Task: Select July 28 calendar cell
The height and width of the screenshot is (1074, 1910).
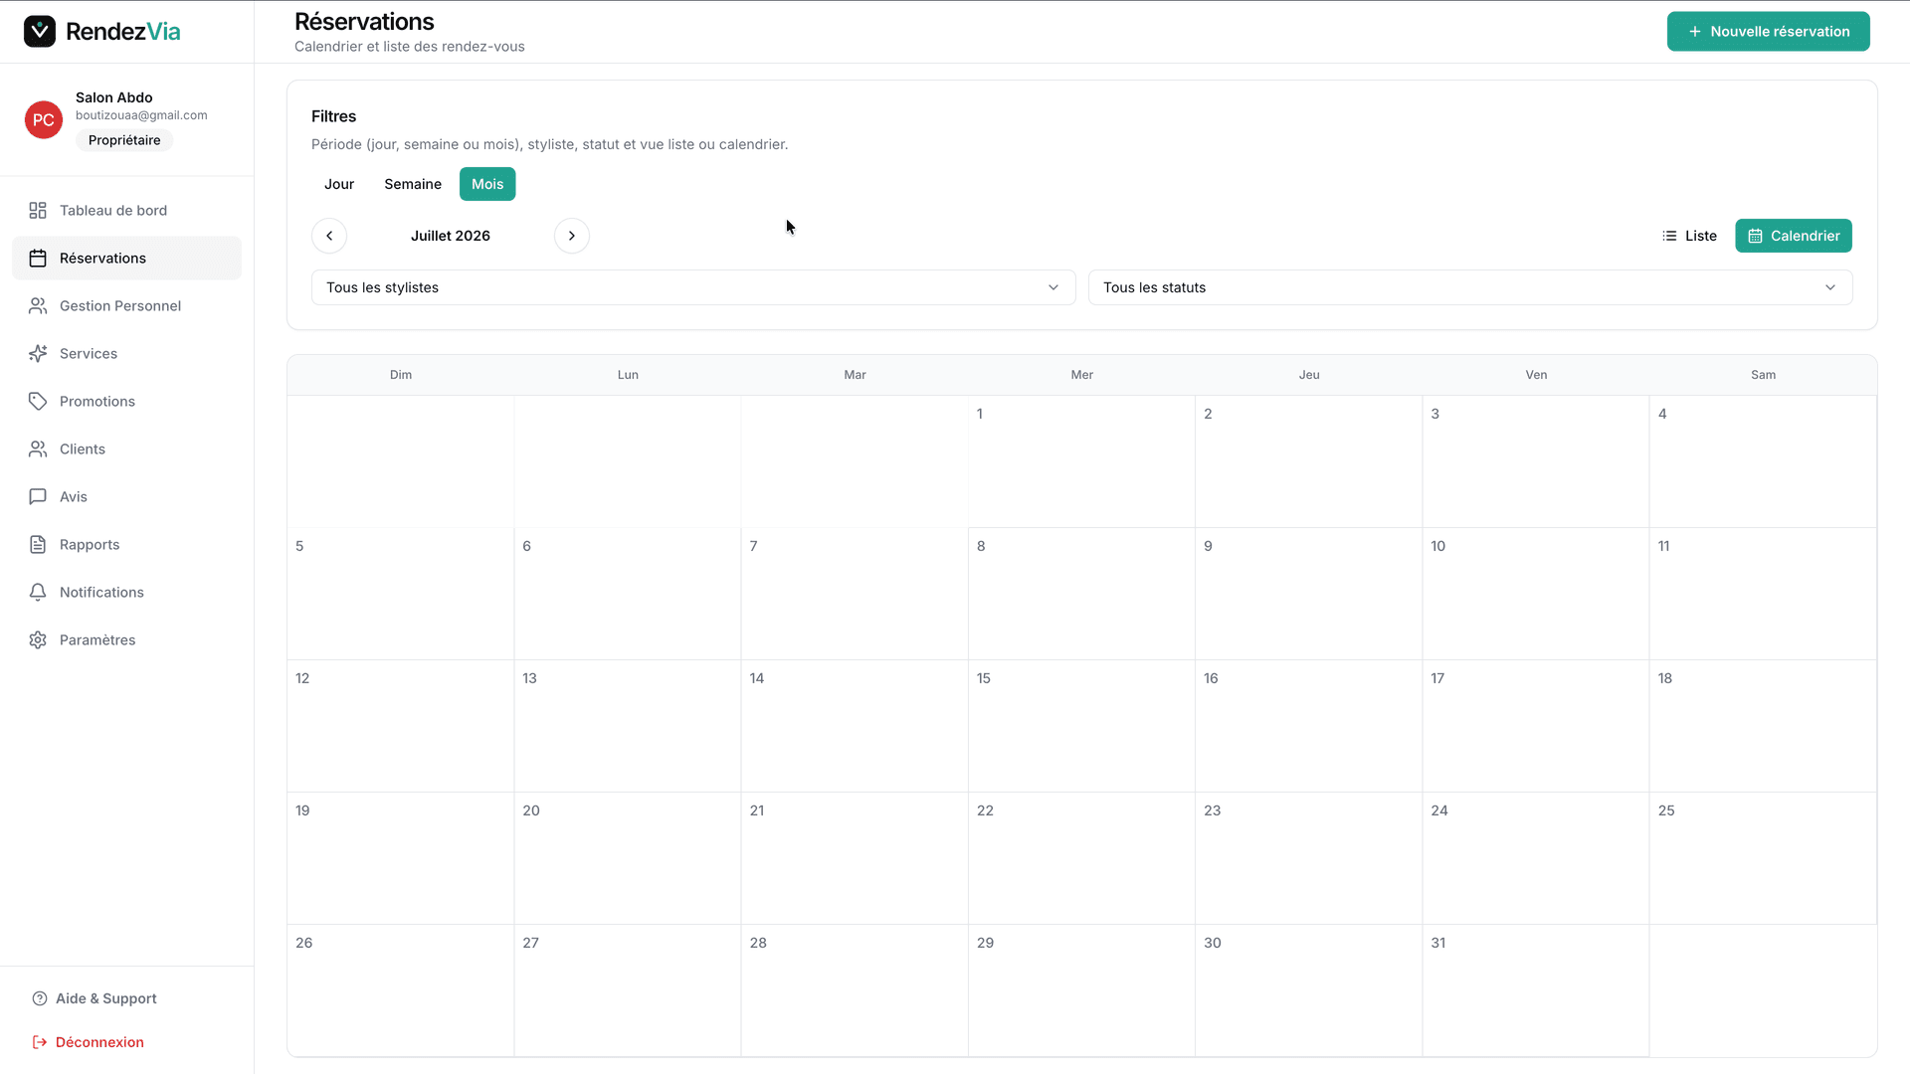Action: point(855,990)
